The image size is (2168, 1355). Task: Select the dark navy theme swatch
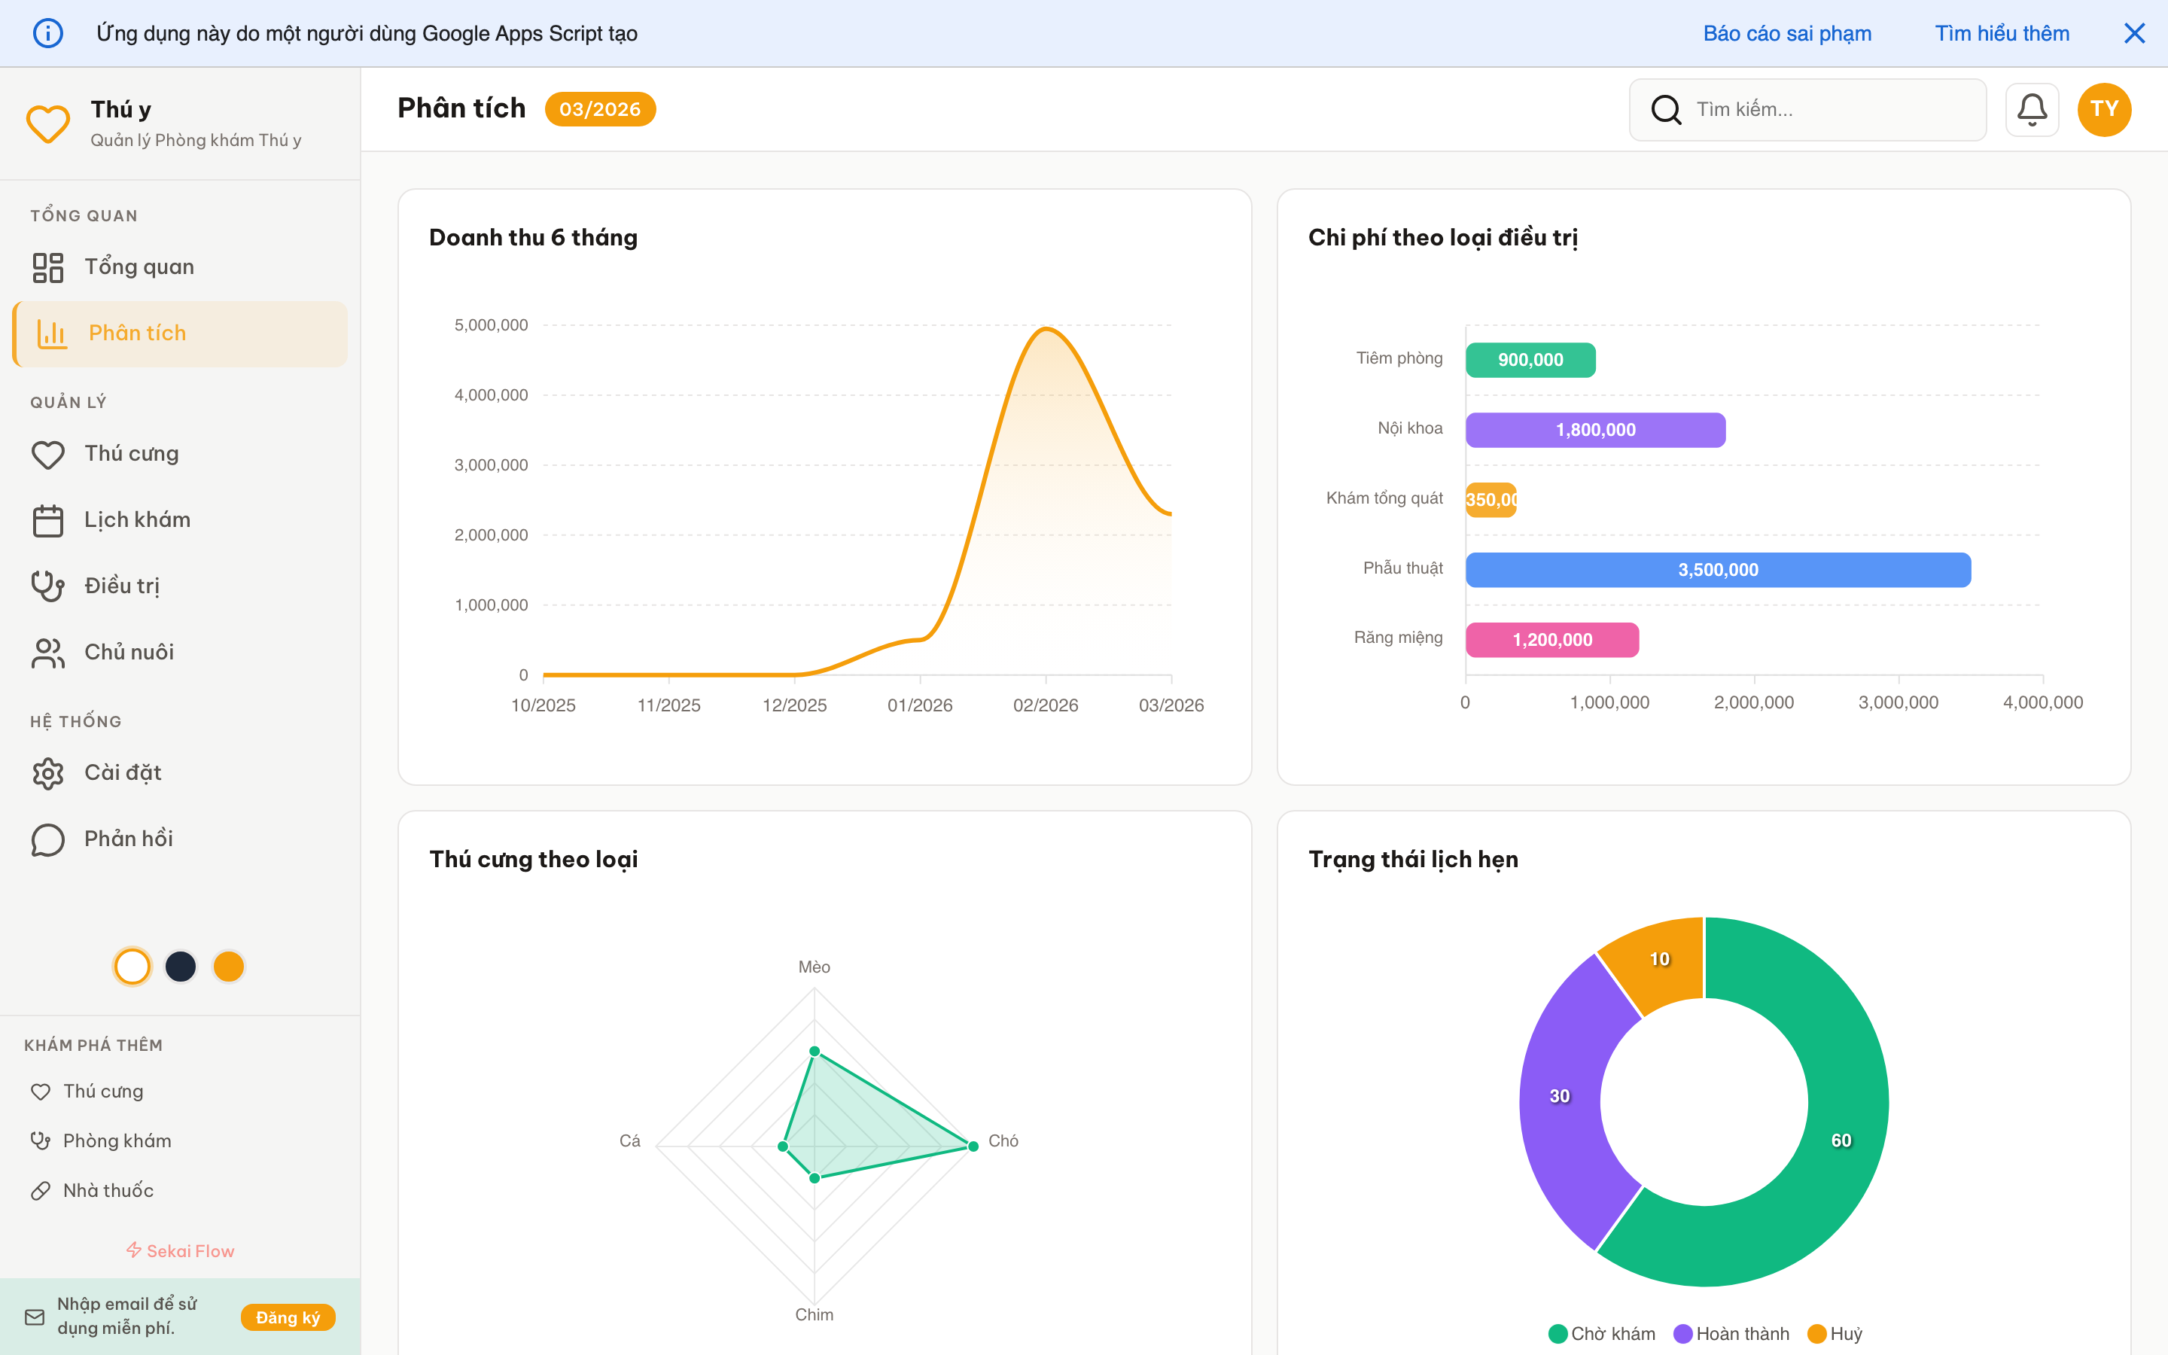click(181, 966)
